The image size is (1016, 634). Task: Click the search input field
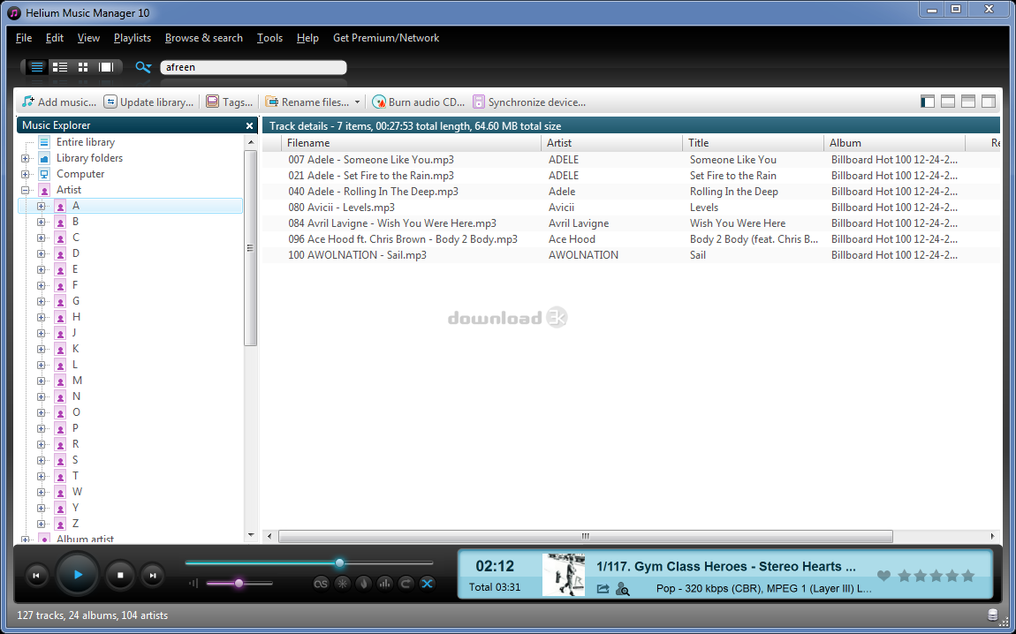tap(254, 67)
